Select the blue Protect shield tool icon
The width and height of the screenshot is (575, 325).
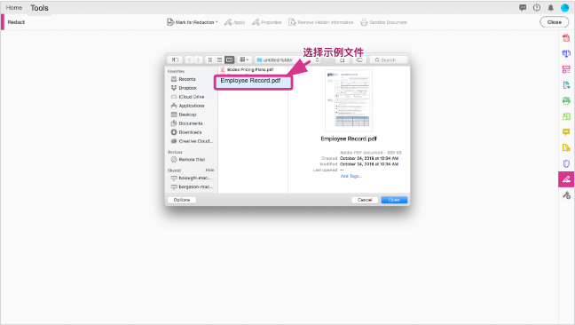pyautogui.click(x=566, y=163)
